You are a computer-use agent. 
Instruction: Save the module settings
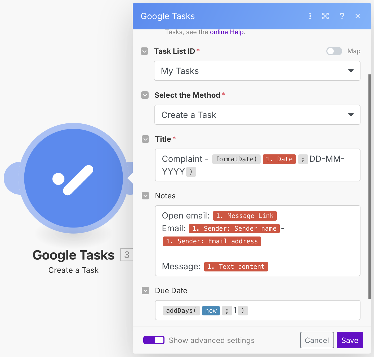(x=350, y=340)
